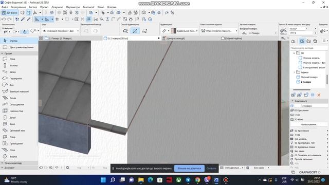This screenshot has height=185, width=329.
Task: Delete view using red X icon
Action: click(319, 95)
